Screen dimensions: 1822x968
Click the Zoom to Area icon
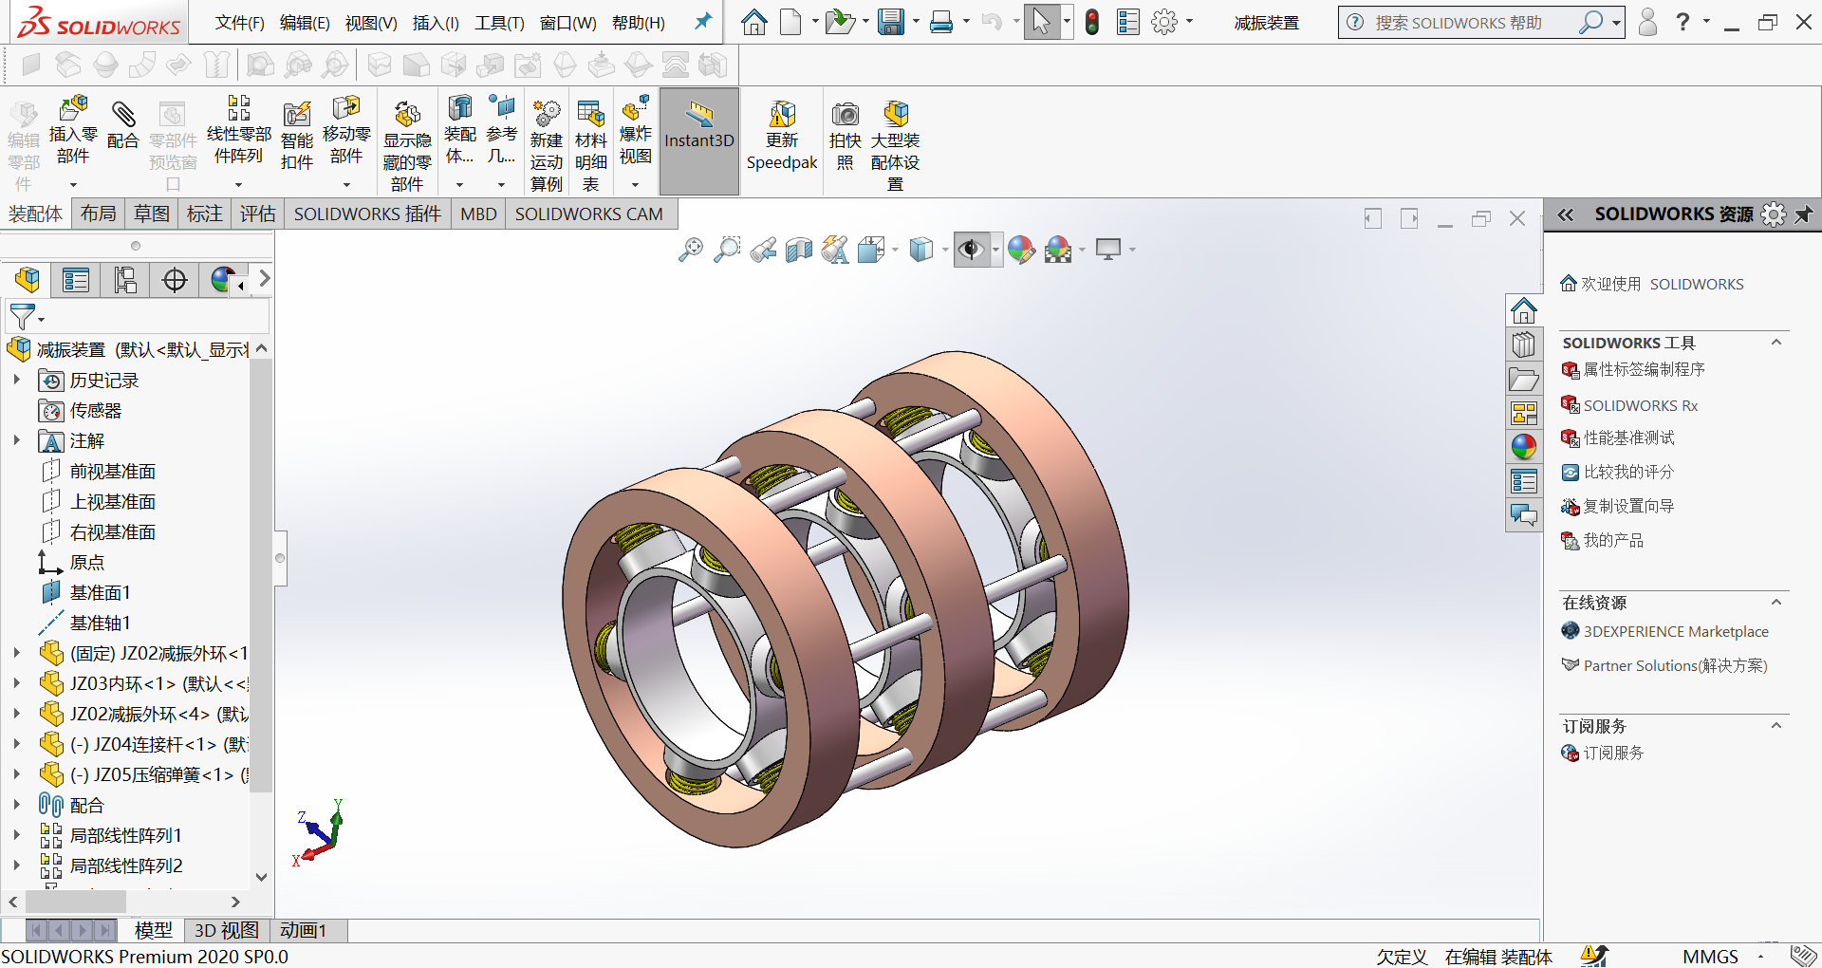(727, 250)
